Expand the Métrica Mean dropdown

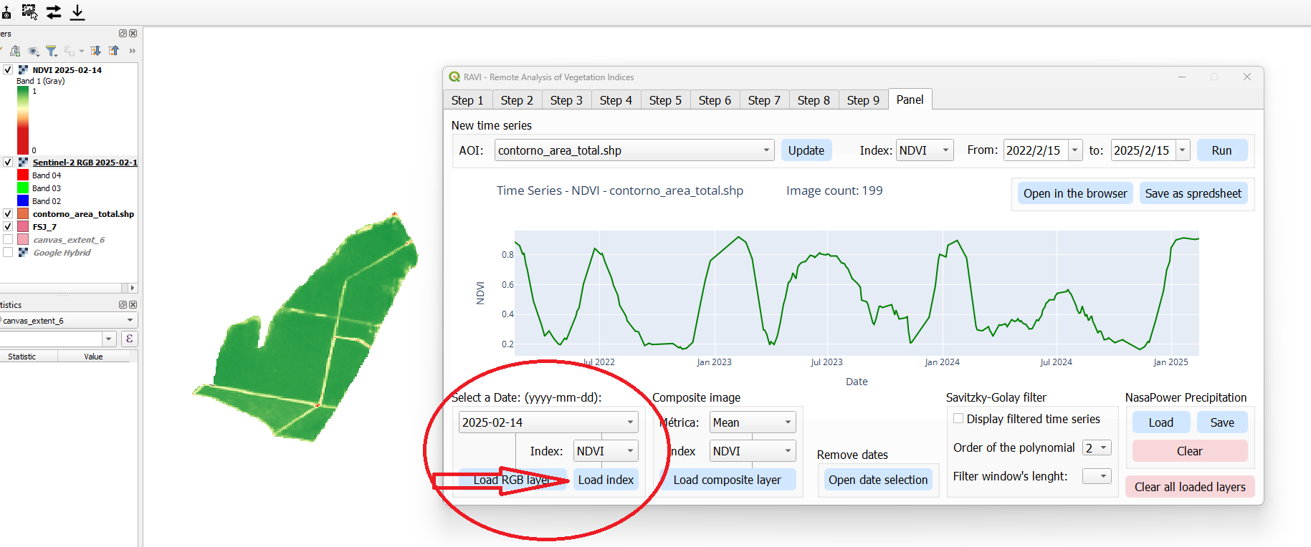[788, 422]
